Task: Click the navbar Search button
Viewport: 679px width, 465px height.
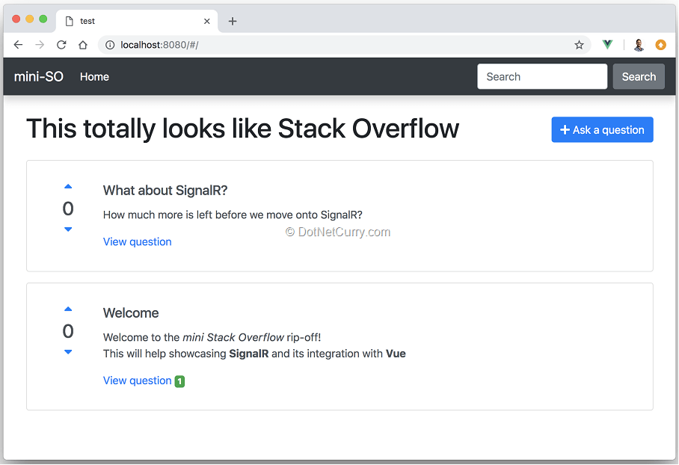Action: [x=639, y=77]
